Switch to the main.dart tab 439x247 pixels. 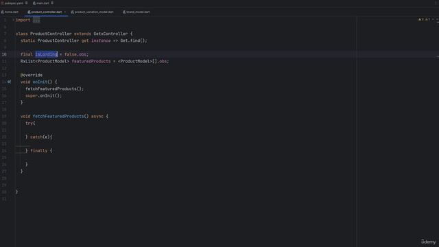pos(43,3)
